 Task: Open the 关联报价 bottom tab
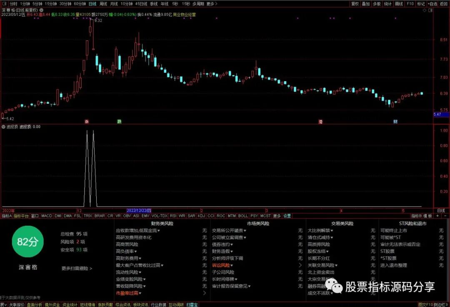tap(17, 305)
